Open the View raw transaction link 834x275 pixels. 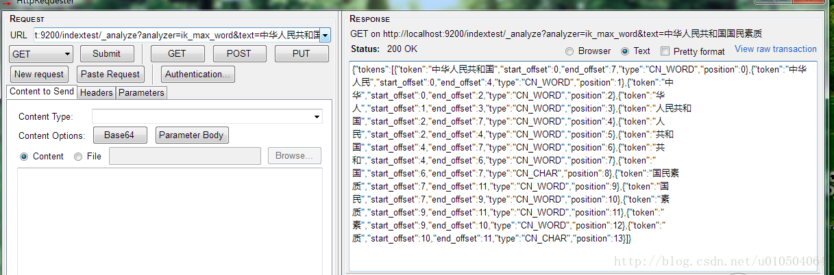click(x=776, y=49)
